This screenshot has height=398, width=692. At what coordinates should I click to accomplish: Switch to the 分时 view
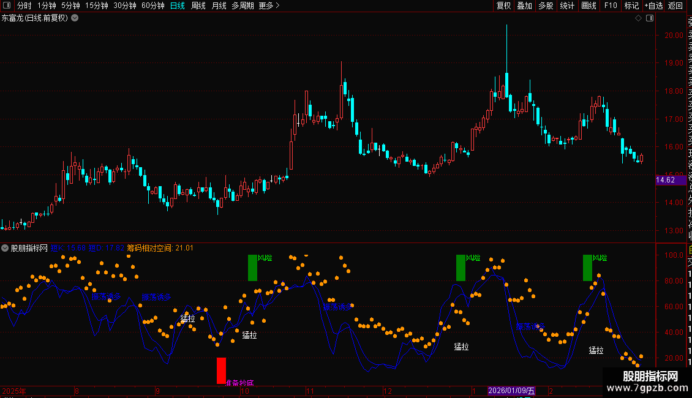24,6
